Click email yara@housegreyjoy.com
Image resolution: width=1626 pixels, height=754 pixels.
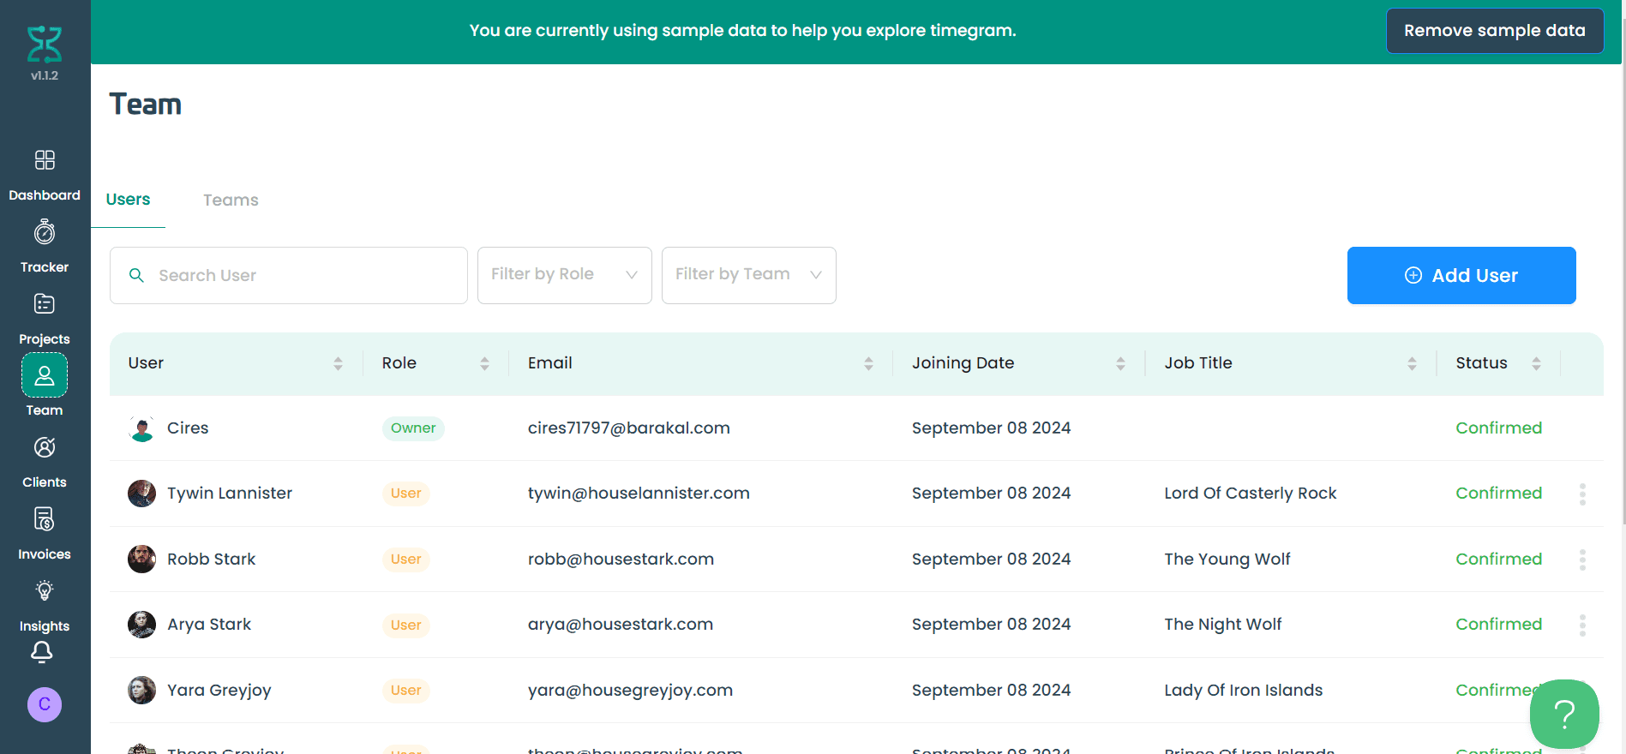coord(630,691)
